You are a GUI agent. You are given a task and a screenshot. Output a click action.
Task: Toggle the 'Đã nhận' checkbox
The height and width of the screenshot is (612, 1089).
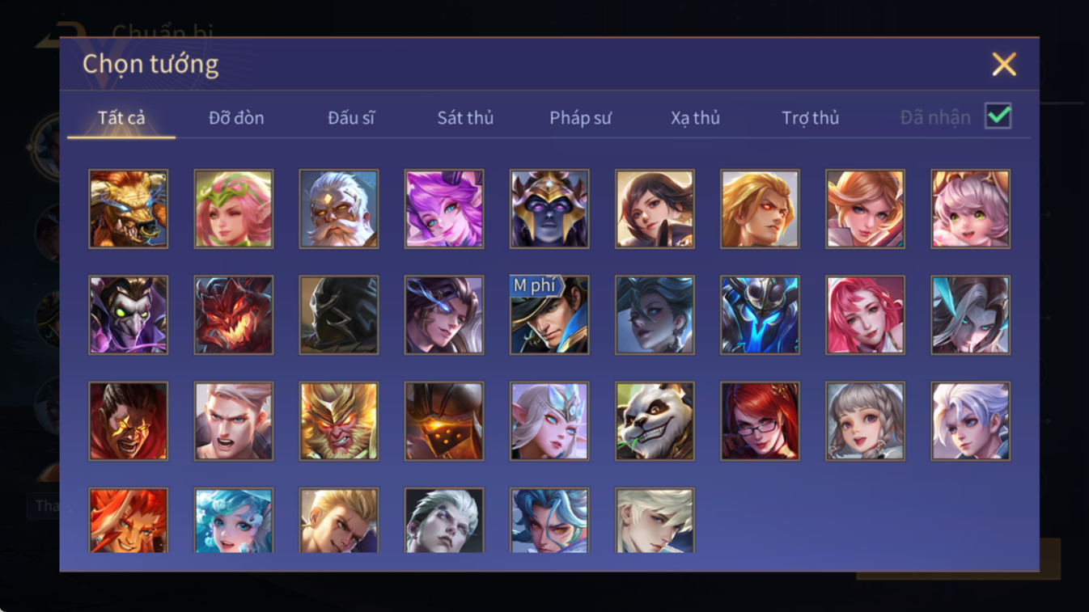[x=998, y=116]
